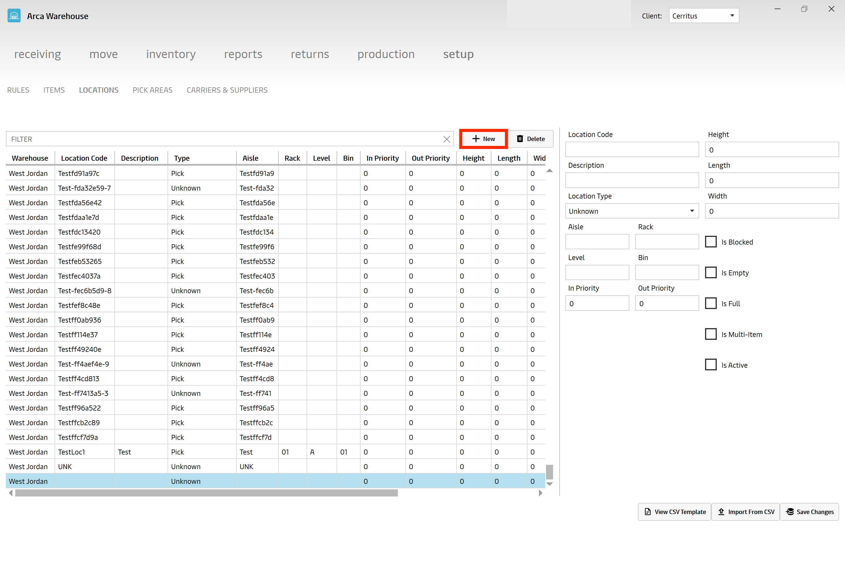Enable the Is Empty checkbox

[x=711, y=272]
